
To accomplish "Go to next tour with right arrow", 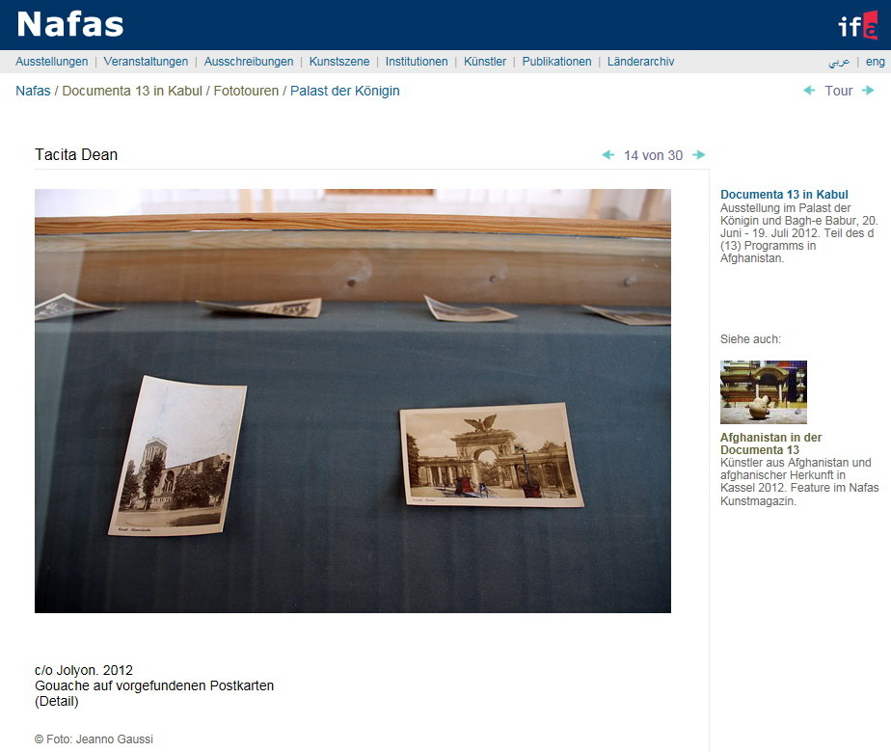I will tap(868, 91).
